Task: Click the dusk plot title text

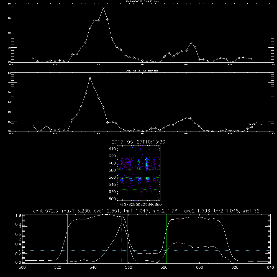Action: pyautogui.click(x=142, y=71)
